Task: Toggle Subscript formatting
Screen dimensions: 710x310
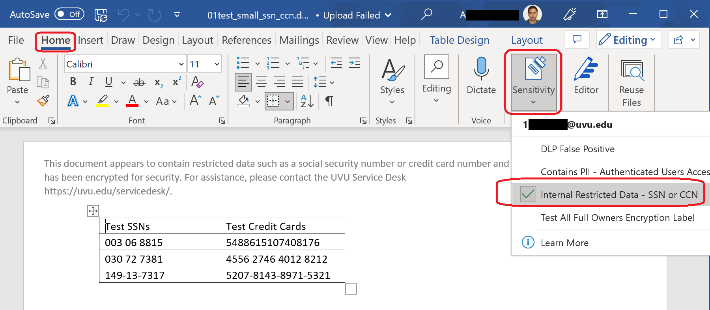Action: click(159, 82)
